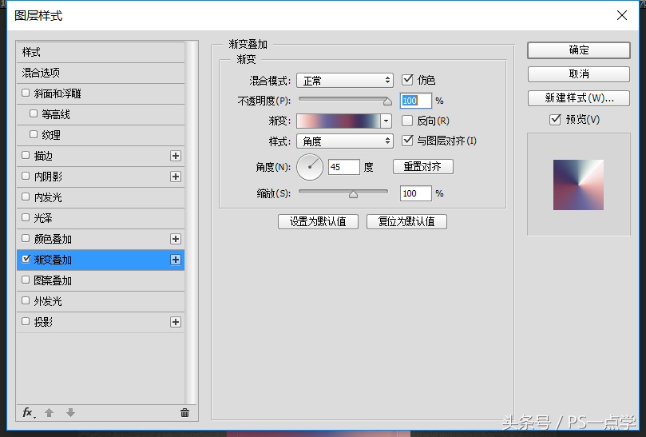Click the 不透明度 percentage input field
The height and width of the screenshot is (437, 646).
416,101
